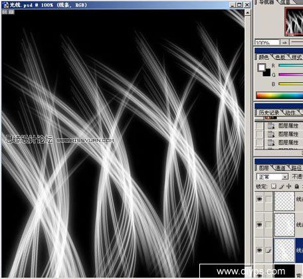Viewport: 303px width, 279px height.
Task: Open the 动作 actions tab
Action: 290,113
